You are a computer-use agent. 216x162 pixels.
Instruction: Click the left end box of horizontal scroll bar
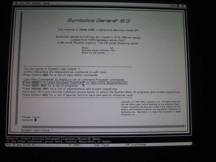tap(23, 127)
